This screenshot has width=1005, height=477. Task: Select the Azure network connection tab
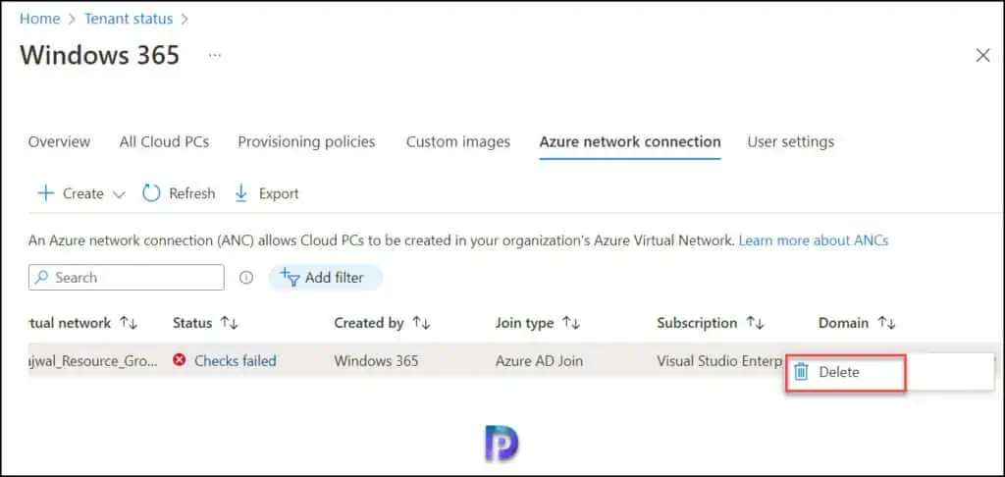[x=630, y=141]
